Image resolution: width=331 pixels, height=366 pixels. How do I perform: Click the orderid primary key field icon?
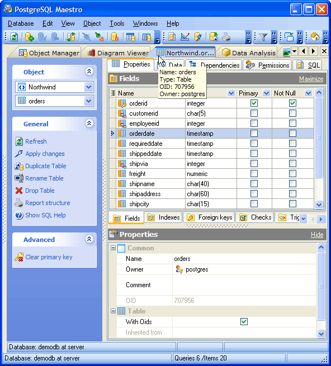tap(122, 103)
